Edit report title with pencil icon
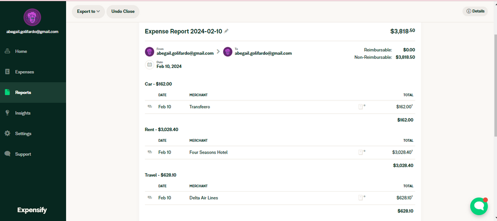The width and height of the screenshot is (497, 221). [226, 31]
